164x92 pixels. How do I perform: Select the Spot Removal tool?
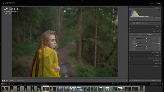point(134,23)
